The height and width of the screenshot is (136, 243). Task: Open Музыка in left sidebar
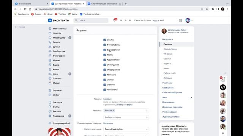(57, 60)
